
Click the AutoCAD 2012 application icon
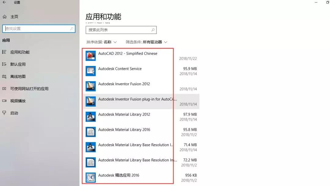[90, 56]
